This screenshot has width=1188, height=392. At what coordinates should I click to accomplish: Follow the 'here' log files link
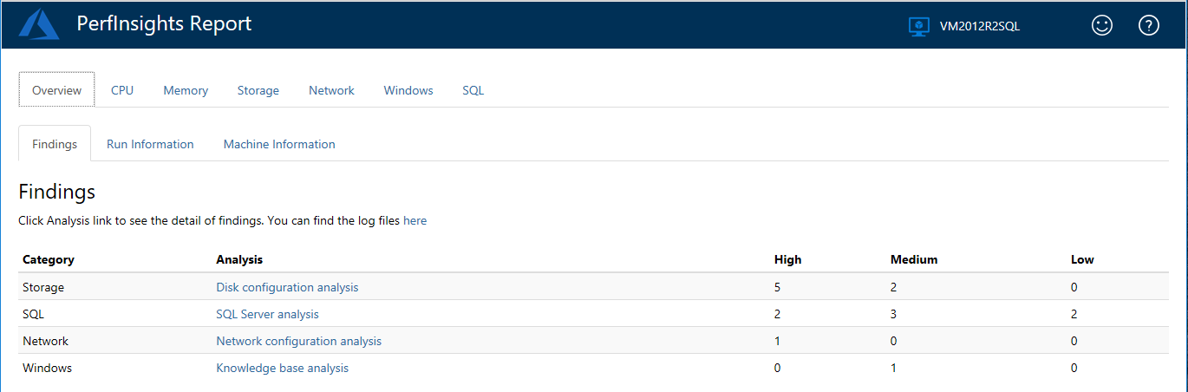coord(415,220)
